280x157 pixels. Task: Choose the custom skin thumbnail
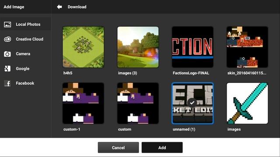[x=138, y=103]
